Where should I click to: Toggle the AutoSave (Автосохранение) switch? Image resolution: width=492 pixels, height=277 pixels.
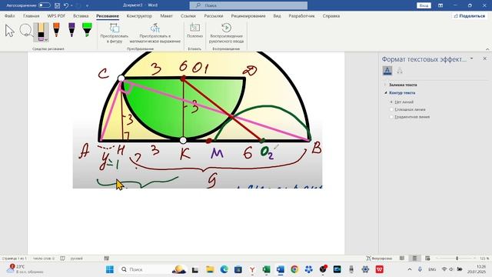pos(45,5)
